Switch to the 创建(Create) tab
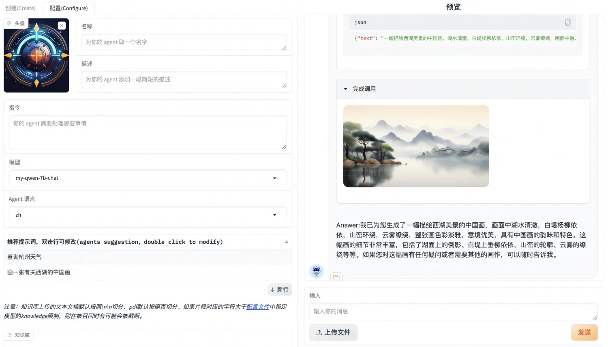608x347 pixels. click(x=21, y=8)
